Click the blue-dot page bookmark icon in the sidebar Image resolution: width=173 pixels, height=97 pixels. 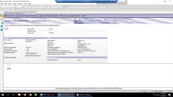click(x=2, y=23)
